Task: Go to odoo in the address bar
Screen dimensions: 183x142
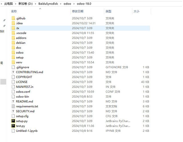Action: (x=67, y=4)
